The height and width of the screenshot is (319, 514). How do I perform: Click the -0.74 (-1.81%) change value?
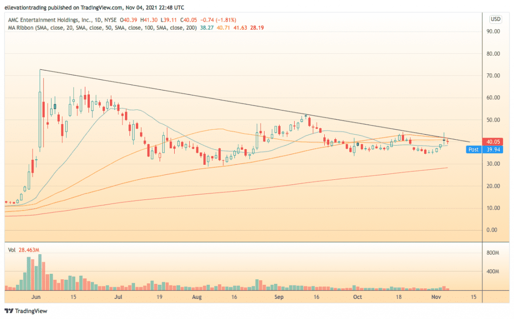point(218,20)
